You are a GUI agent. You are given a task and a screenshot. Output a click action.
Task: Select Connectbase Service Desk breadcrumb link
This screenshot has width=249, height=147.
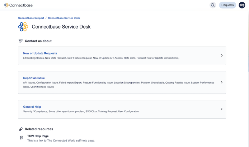[64, 18]
